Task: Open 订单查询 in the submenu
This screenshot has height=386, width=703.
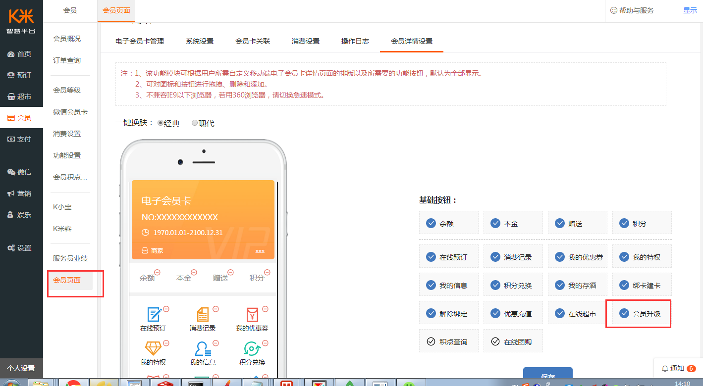Action: click(x=67, y=60)
